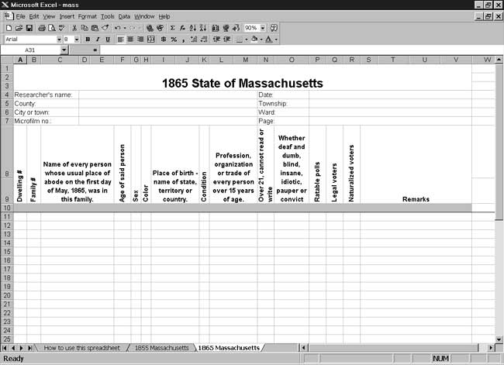Click the row 10 header
The width and height of the screenshot is (504, 365).
point(7,208)
